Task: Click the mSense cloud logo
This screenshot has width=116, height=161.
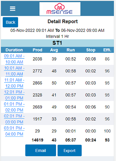Action: coord(60,9)
